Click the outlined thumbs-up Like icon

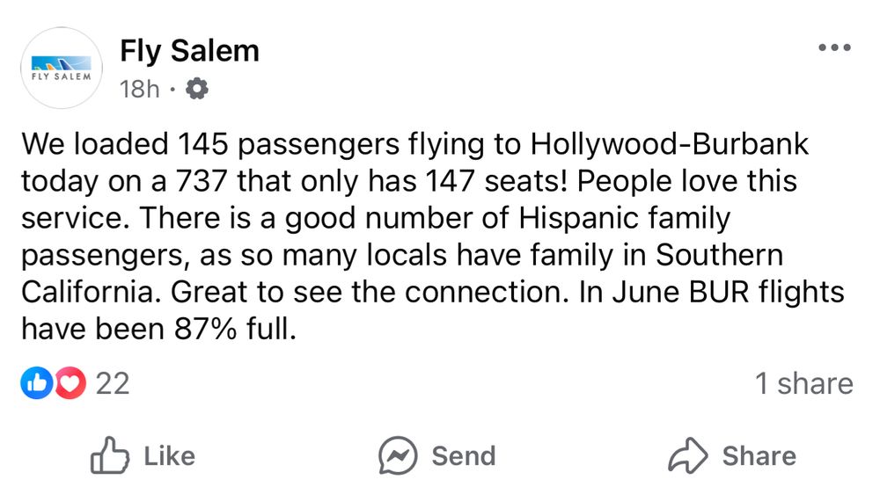109,455
